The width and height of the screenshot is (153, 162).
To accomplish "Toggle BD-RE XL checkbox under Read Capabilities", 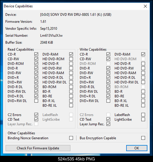I will click(x=71, y=105).
